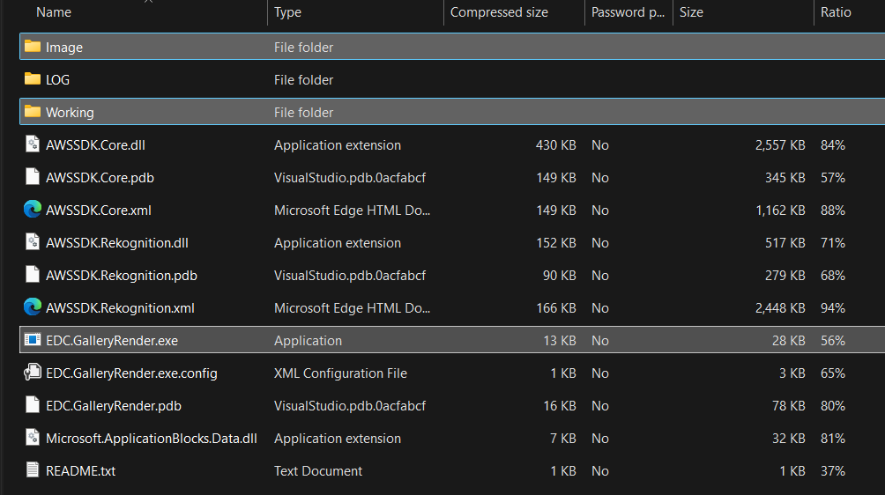Click the Image folder icon
Screen dimensions: 885x495
tap(33, 46)
